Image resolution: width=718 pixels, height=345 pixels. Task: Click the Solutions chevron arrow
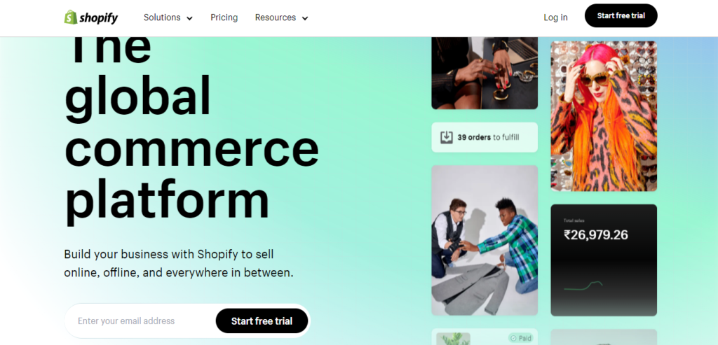click(189, 18)
